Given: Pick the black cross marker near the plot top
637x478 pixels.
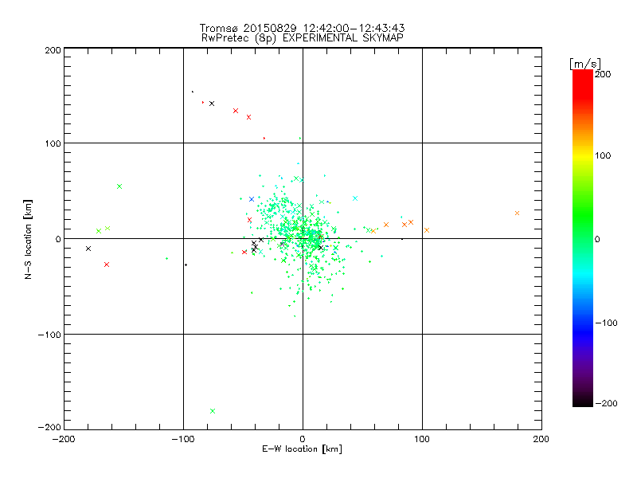Looking at the screenshot, I should click(x=212, y=104).
